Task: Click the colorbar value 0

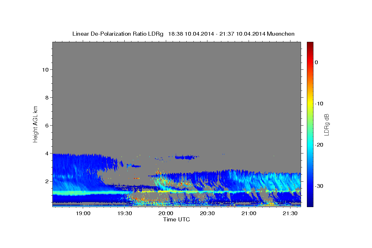Action: [316, 62]
